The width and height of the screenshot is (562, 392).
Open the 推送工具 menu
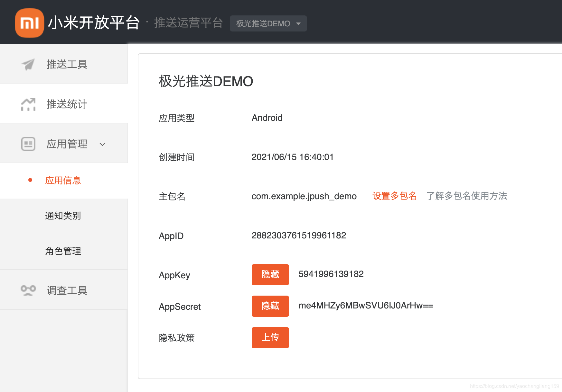pos(64,64)
